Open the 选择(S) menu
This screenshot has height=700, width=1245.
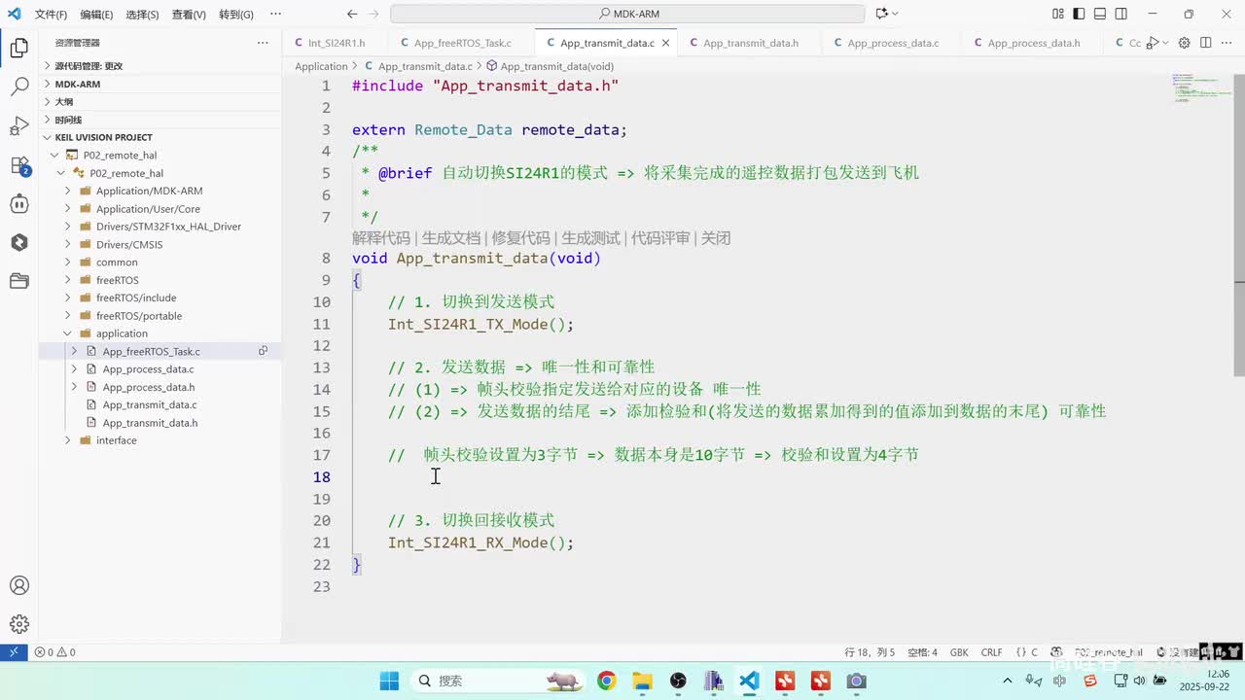[x=142, y=15]
